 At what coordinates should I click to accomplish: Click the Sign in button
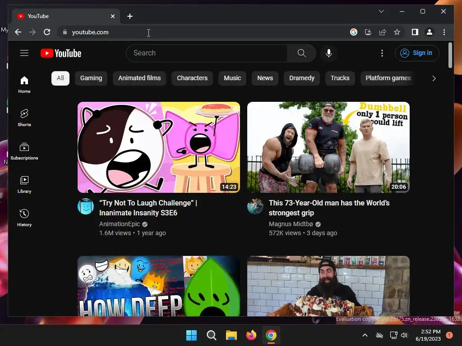tap(416, 53)
